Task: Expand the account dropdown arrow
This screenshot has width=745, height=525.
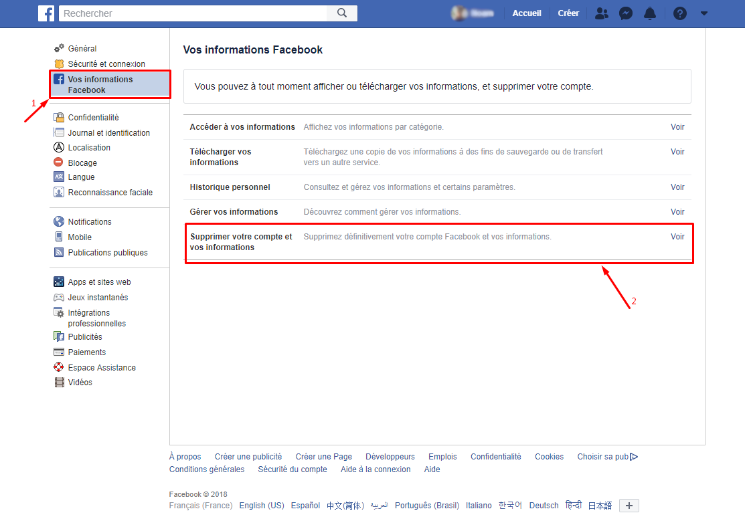Action: (704, 13)
